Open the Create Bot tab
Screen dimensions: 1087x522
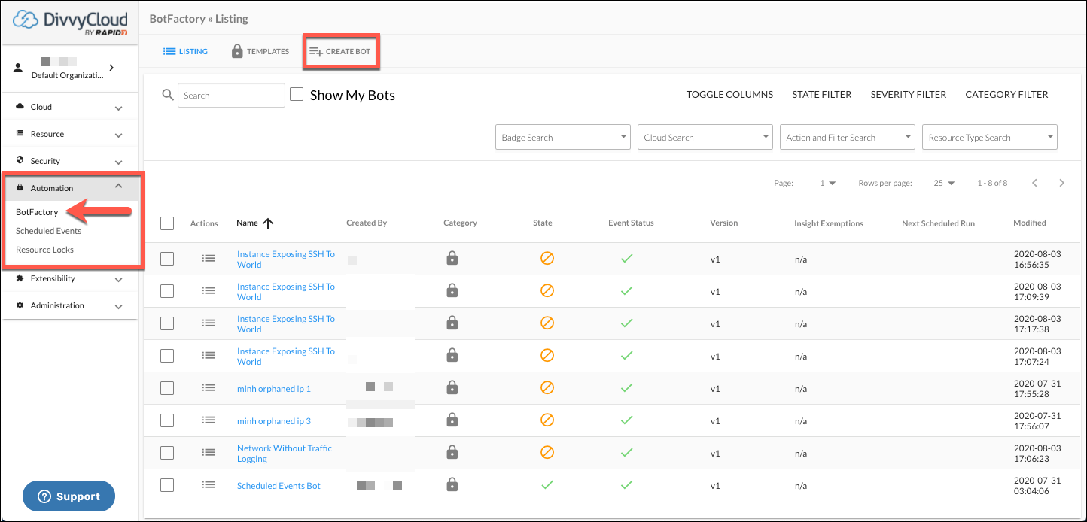(340, 51)
